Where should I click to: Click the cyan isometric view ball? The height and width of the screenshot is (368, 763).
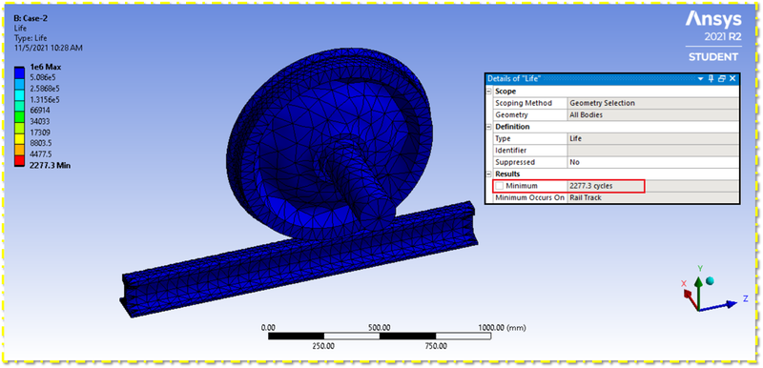tap(710, 280)
